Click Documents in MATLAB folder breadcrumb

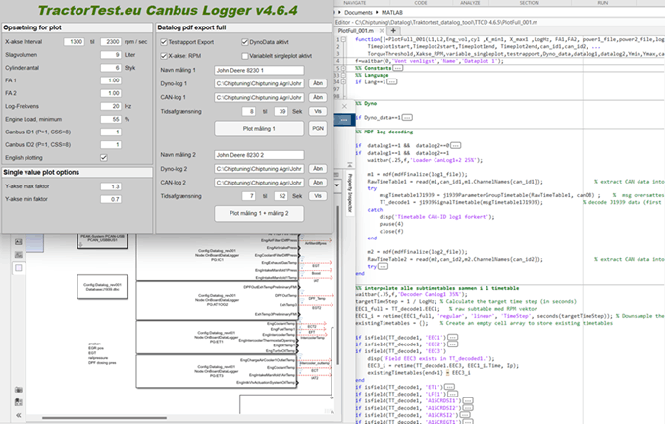coord(358,13)
